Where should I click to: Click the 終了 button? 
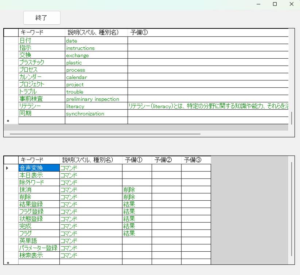coord(42,18)
